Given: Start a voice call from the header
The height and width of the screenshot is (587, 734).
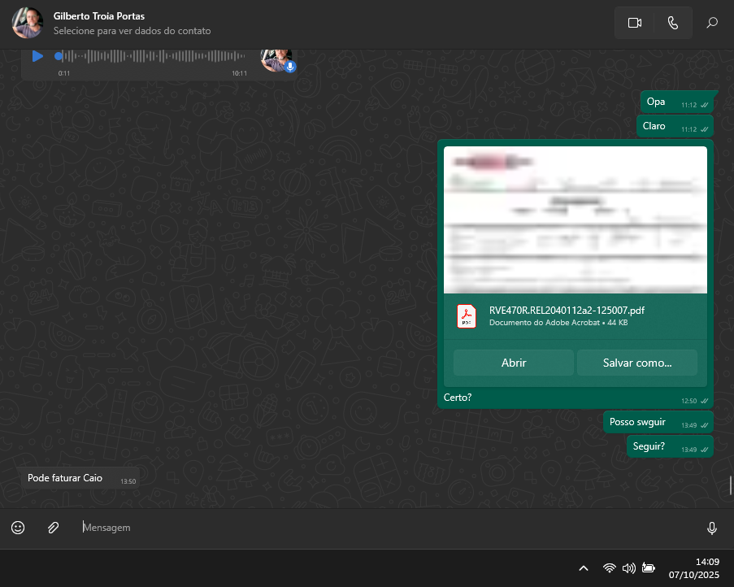Looking at the screenshot, I should tap(673, 23).
